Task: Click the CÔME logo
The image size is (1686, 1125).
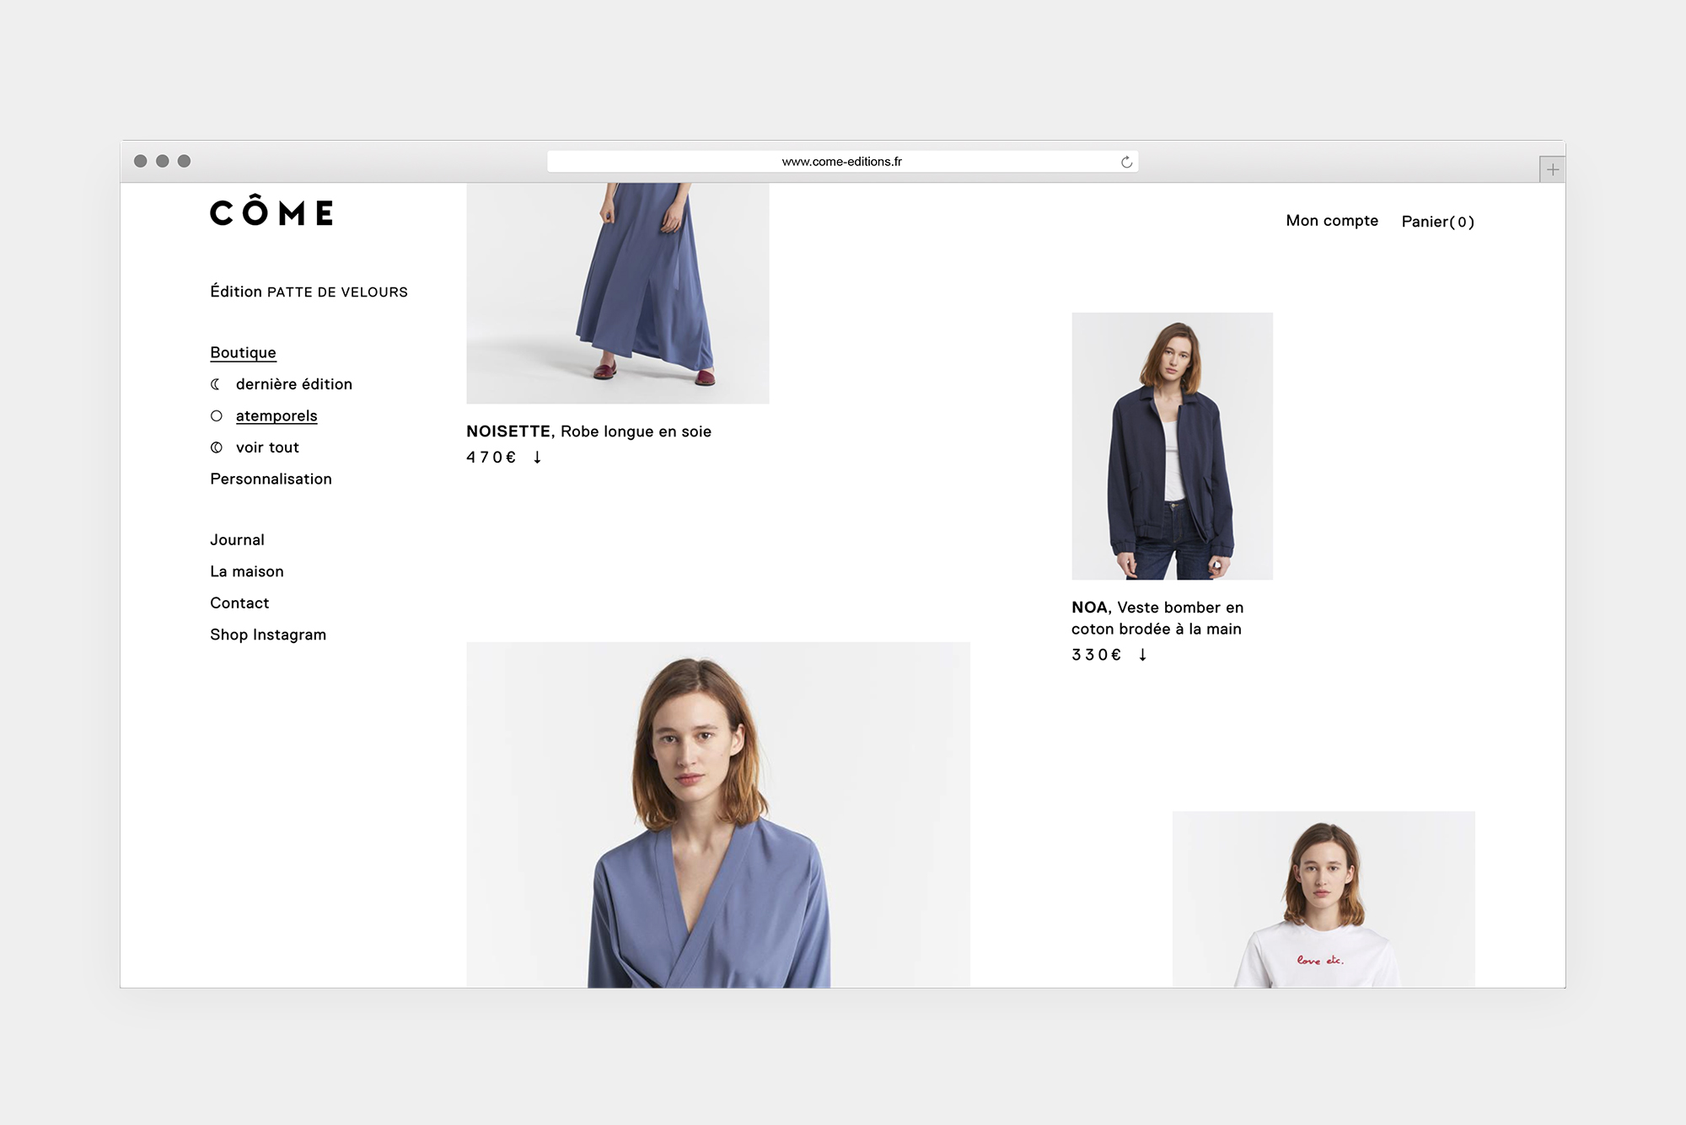Action: (x=271, y=212)
